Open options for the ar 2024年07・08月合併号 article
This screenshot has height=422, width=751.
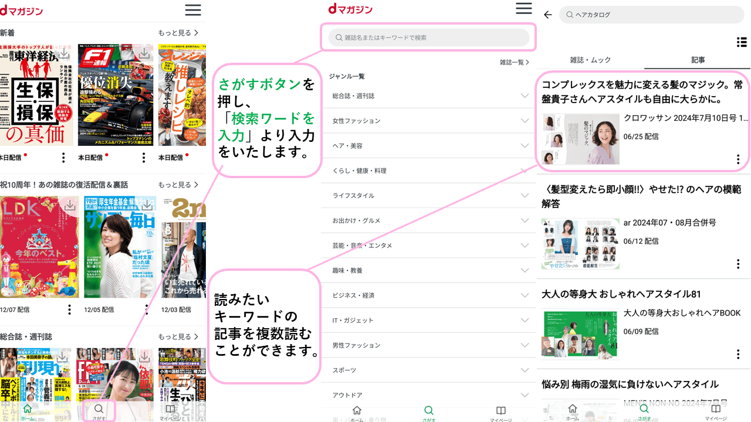coord(738,264)
